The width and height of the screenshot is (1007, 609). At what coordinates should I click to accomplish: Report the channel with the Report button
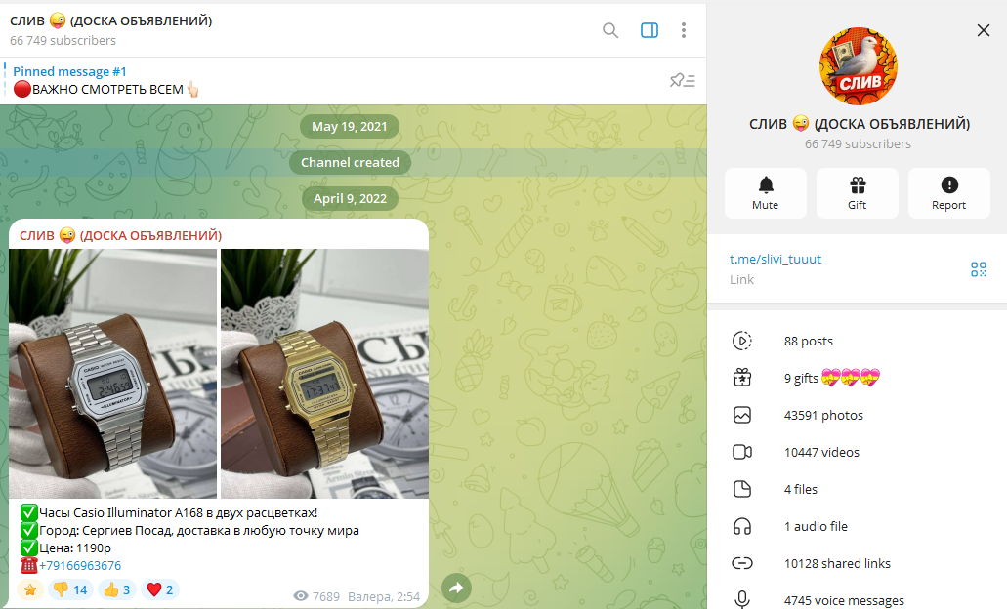pyautogui.click(x=949, y=193)
